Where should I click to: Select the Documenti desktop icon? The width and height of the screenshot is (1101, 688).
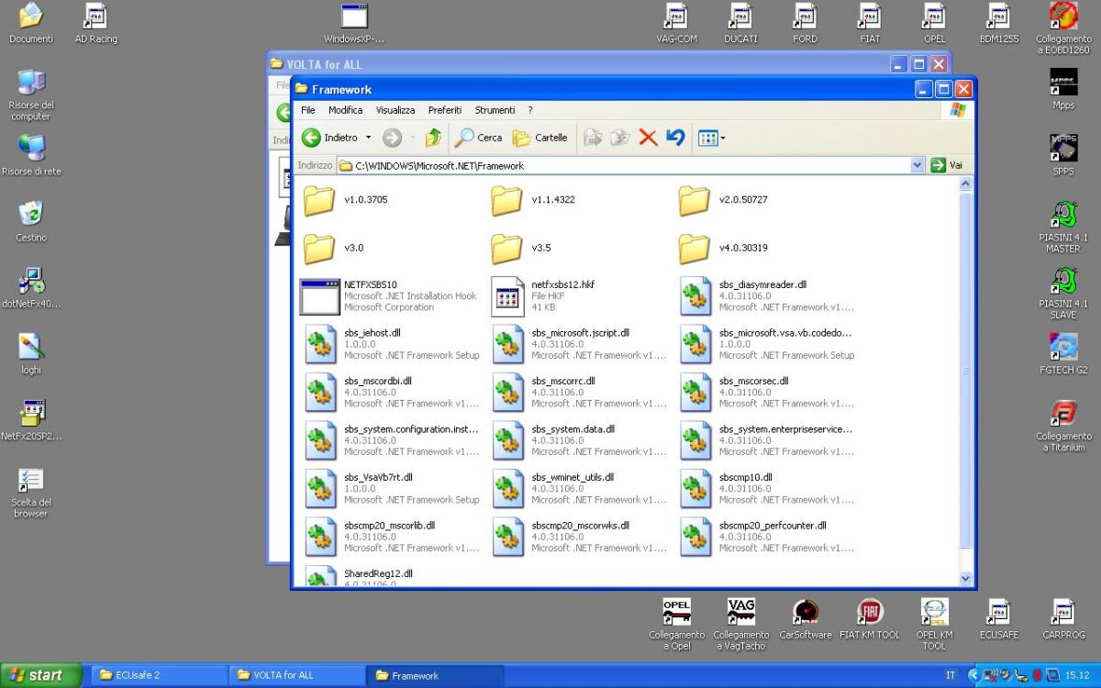pyautogui.click(x=31, y=22)
